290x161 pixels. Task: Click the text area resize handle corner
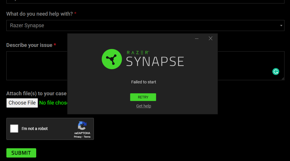[x=283, y=78]
